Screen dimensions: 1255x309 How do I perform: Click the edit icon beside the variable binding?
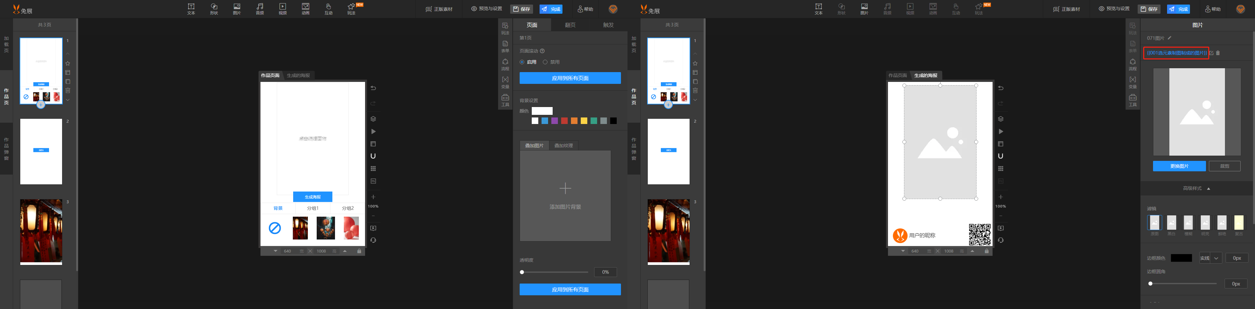[1212, 53]
